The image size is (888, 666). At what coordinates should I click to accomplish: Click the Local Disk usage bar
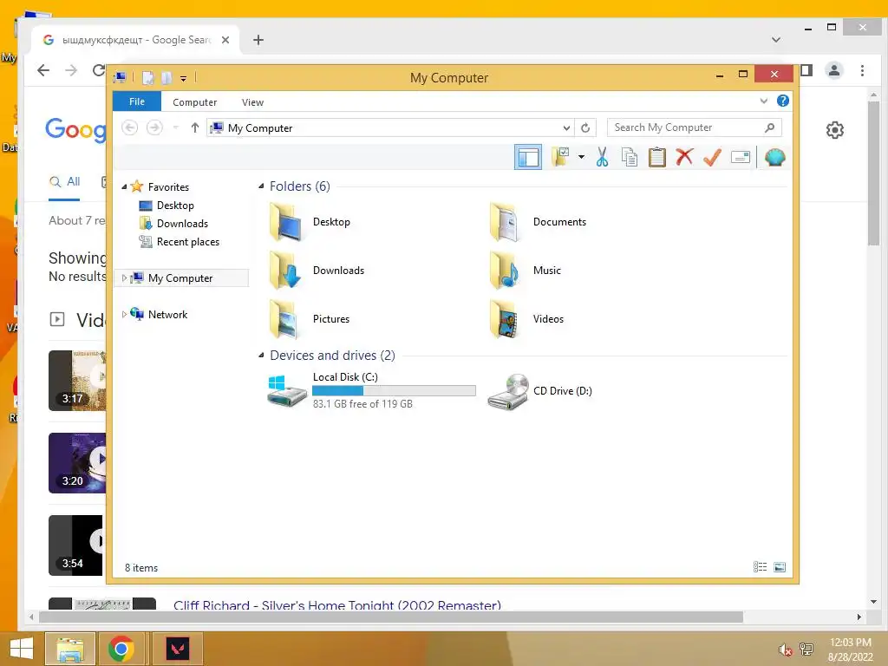394,391
